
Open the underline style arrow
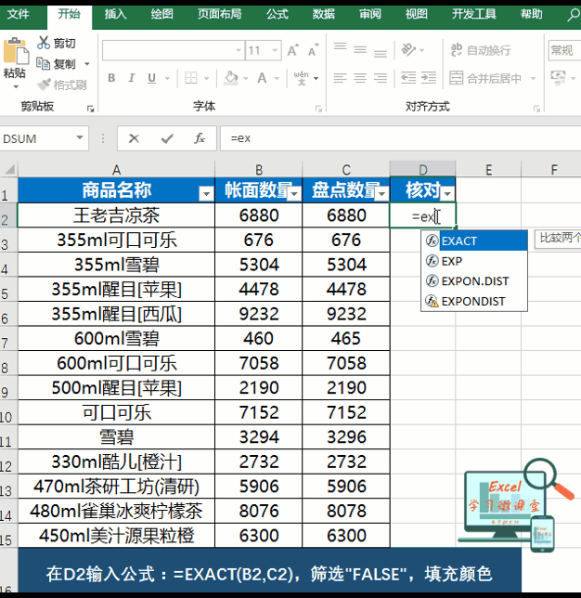click(167, 79)
